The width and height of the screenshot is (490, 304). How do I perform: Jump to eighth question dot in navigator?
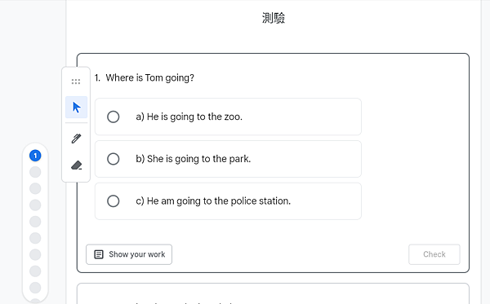(x=35, y=271)
